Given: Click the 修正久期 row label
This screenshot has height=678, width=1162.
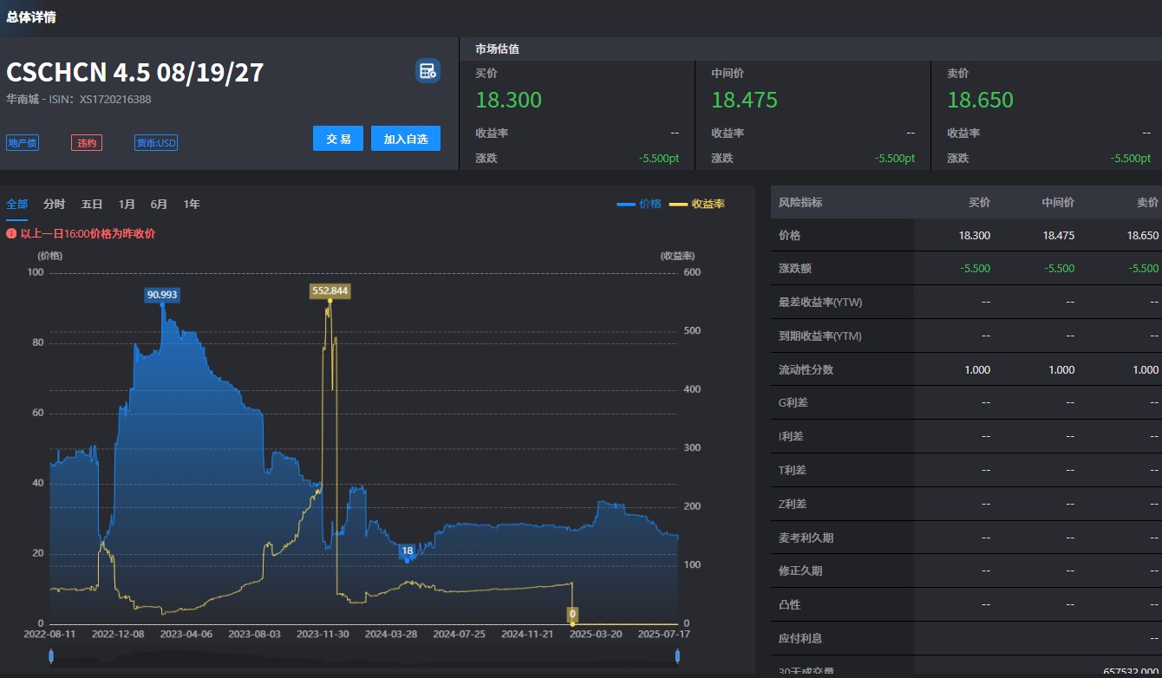Looking at the screenshot, I should tap(800, 570).
